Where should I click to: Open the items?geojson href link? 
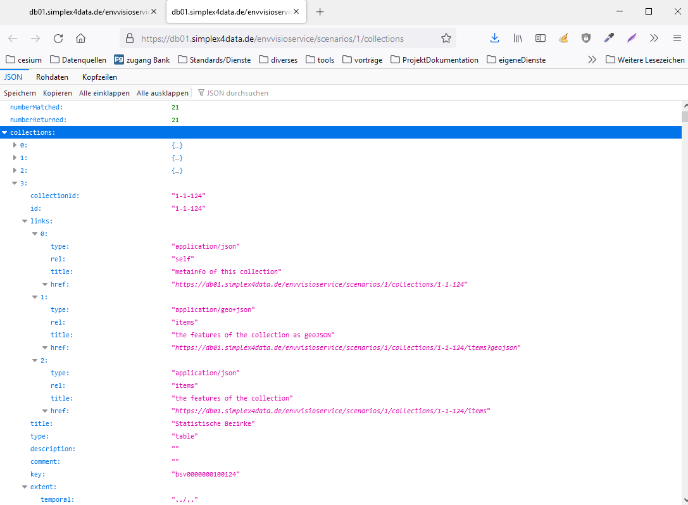coord(346,347)
